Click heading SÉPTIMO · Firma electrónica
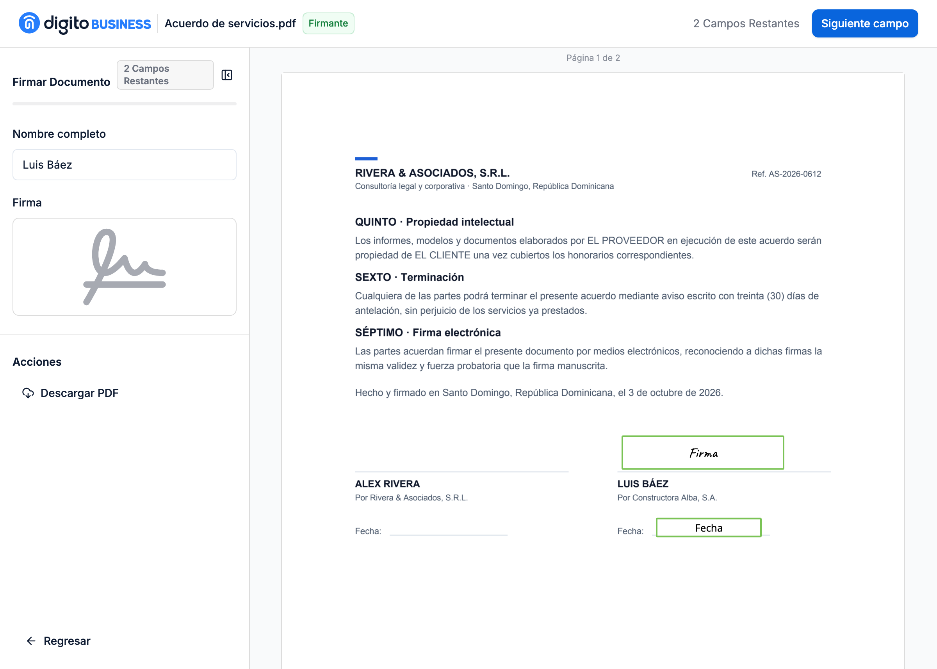This screenshot has height=669, width=937. [x=428, y=333]
